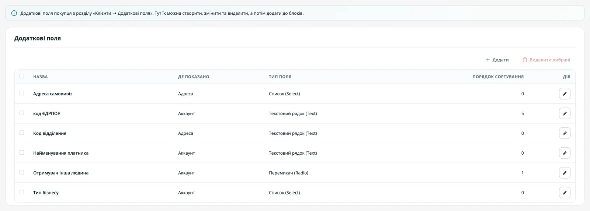Check the Найменування платника row checkbox

click(22, 153)
